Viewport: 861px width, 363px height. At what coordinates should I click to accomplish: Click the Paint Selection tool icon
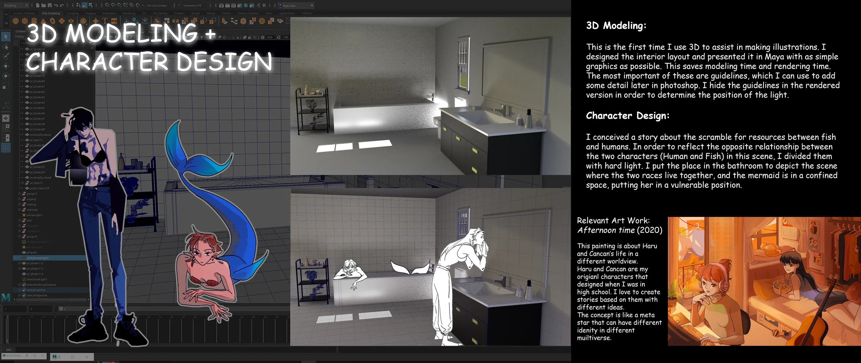[6, 56]
